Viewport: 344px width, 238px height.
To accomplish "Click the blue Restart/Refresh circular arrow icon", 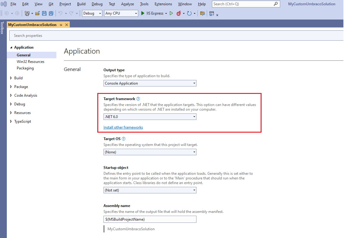I will (x=189, y=13).
